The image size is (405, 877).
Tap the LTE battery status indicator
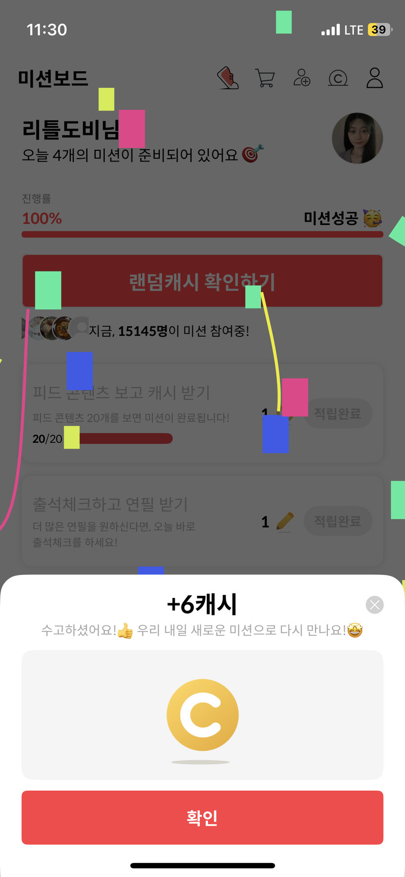[x=356, y=30]
